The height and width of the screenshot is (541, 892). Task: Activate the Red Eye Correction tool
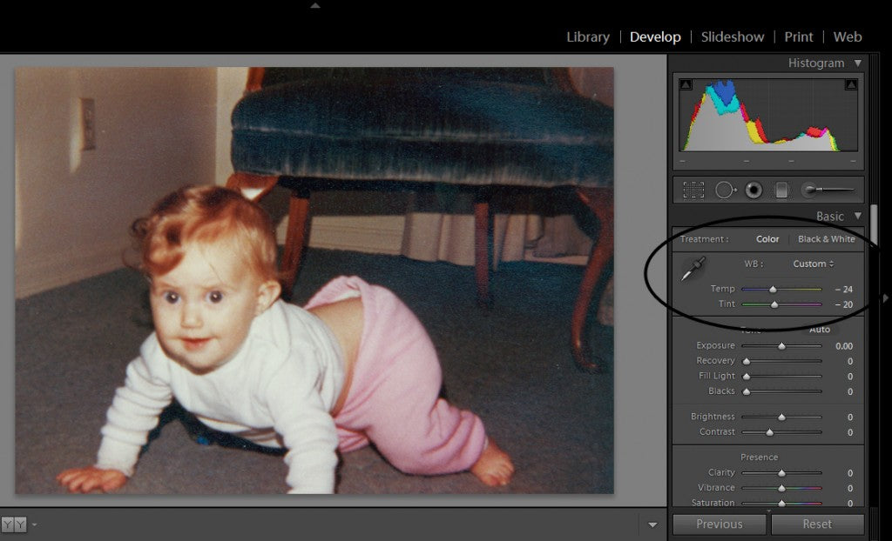click(753, 190)
